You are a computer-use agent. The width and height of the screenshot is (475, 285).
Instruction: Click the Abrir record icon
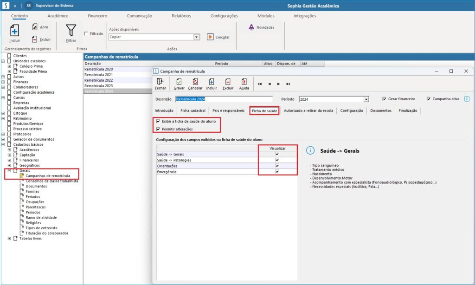pyautogui.click(x=35, y=27)
